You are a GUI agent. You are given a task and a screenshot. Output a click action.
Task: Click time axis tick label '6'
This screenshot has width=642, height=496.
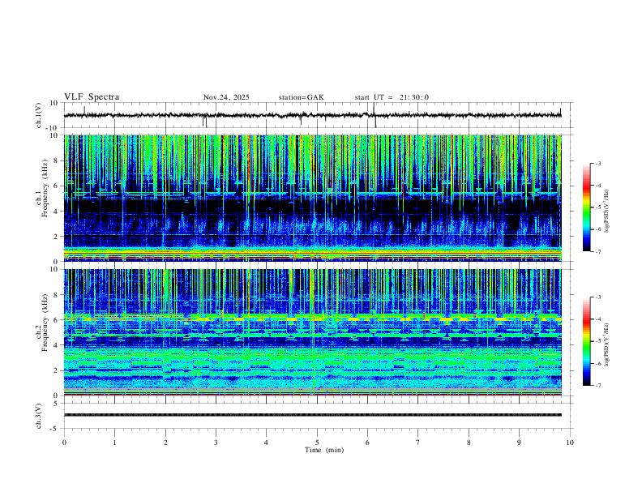click(367, 443)
